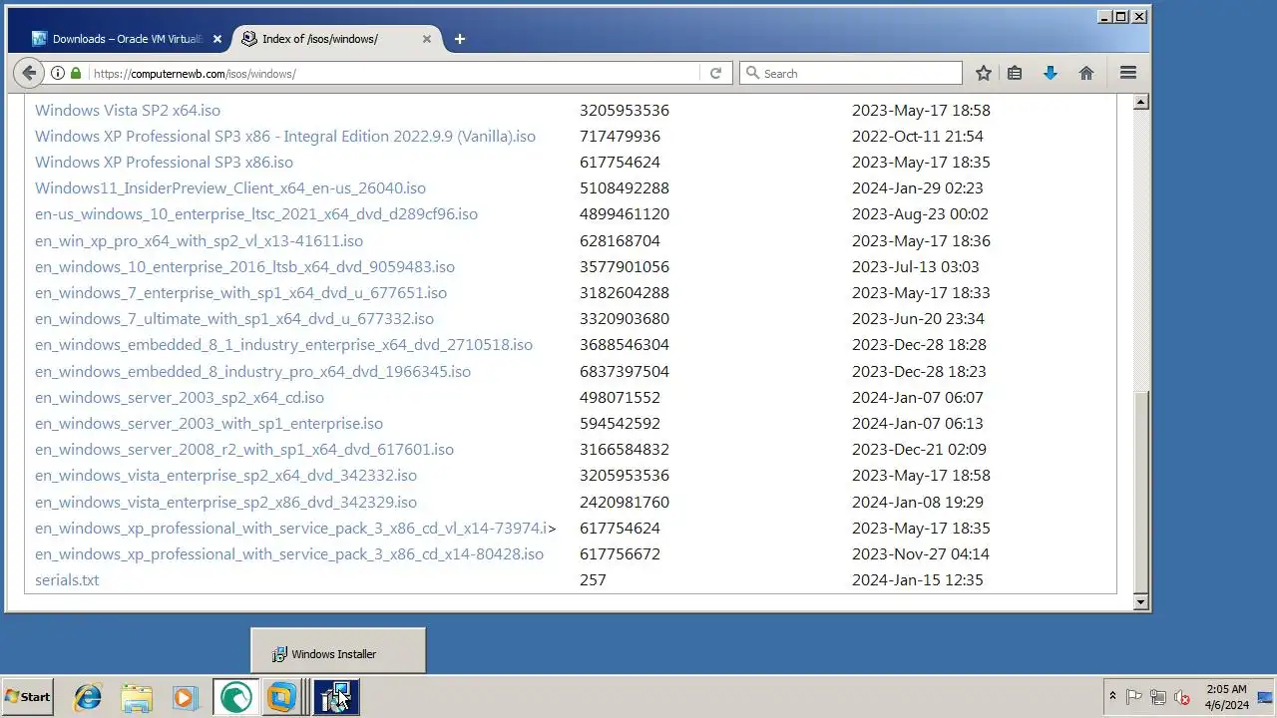The width and height of the screenshot is (1277, 718).
Task: Show hidden system tray icons
Action: [x=1112, y=696]
